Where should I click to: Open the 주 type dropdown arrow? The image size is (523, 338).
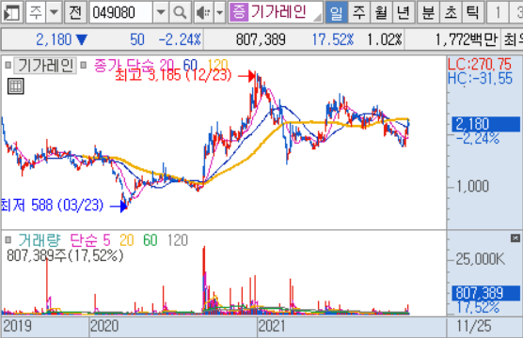(x=54, y=12)
